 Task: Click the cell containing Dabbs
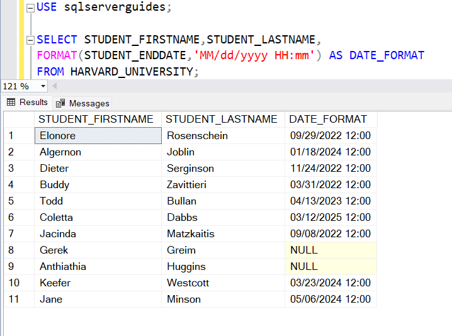click(223, 217)
